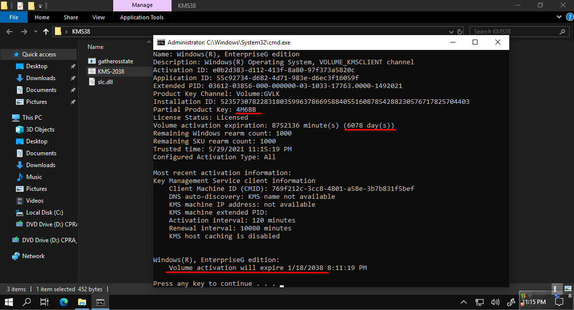Screen dimensions: 574x310
Task: Select DVD Drive (D:) under This PC
Action: [51, 224]
